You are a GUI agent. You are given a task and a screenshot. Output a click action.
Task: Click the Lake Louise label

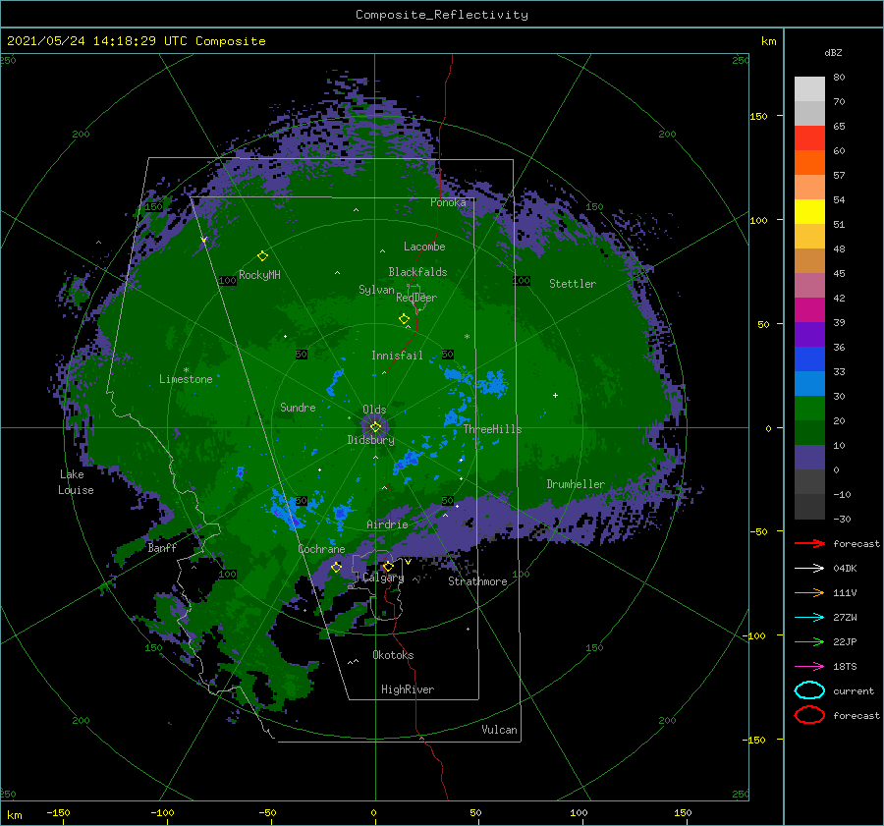(76, 482)
